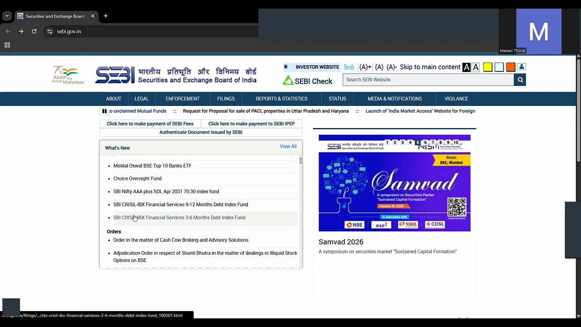581x327 pixels.
Task: Click here to make payment of SEBI Fees
Action: [x=150, y=124]
